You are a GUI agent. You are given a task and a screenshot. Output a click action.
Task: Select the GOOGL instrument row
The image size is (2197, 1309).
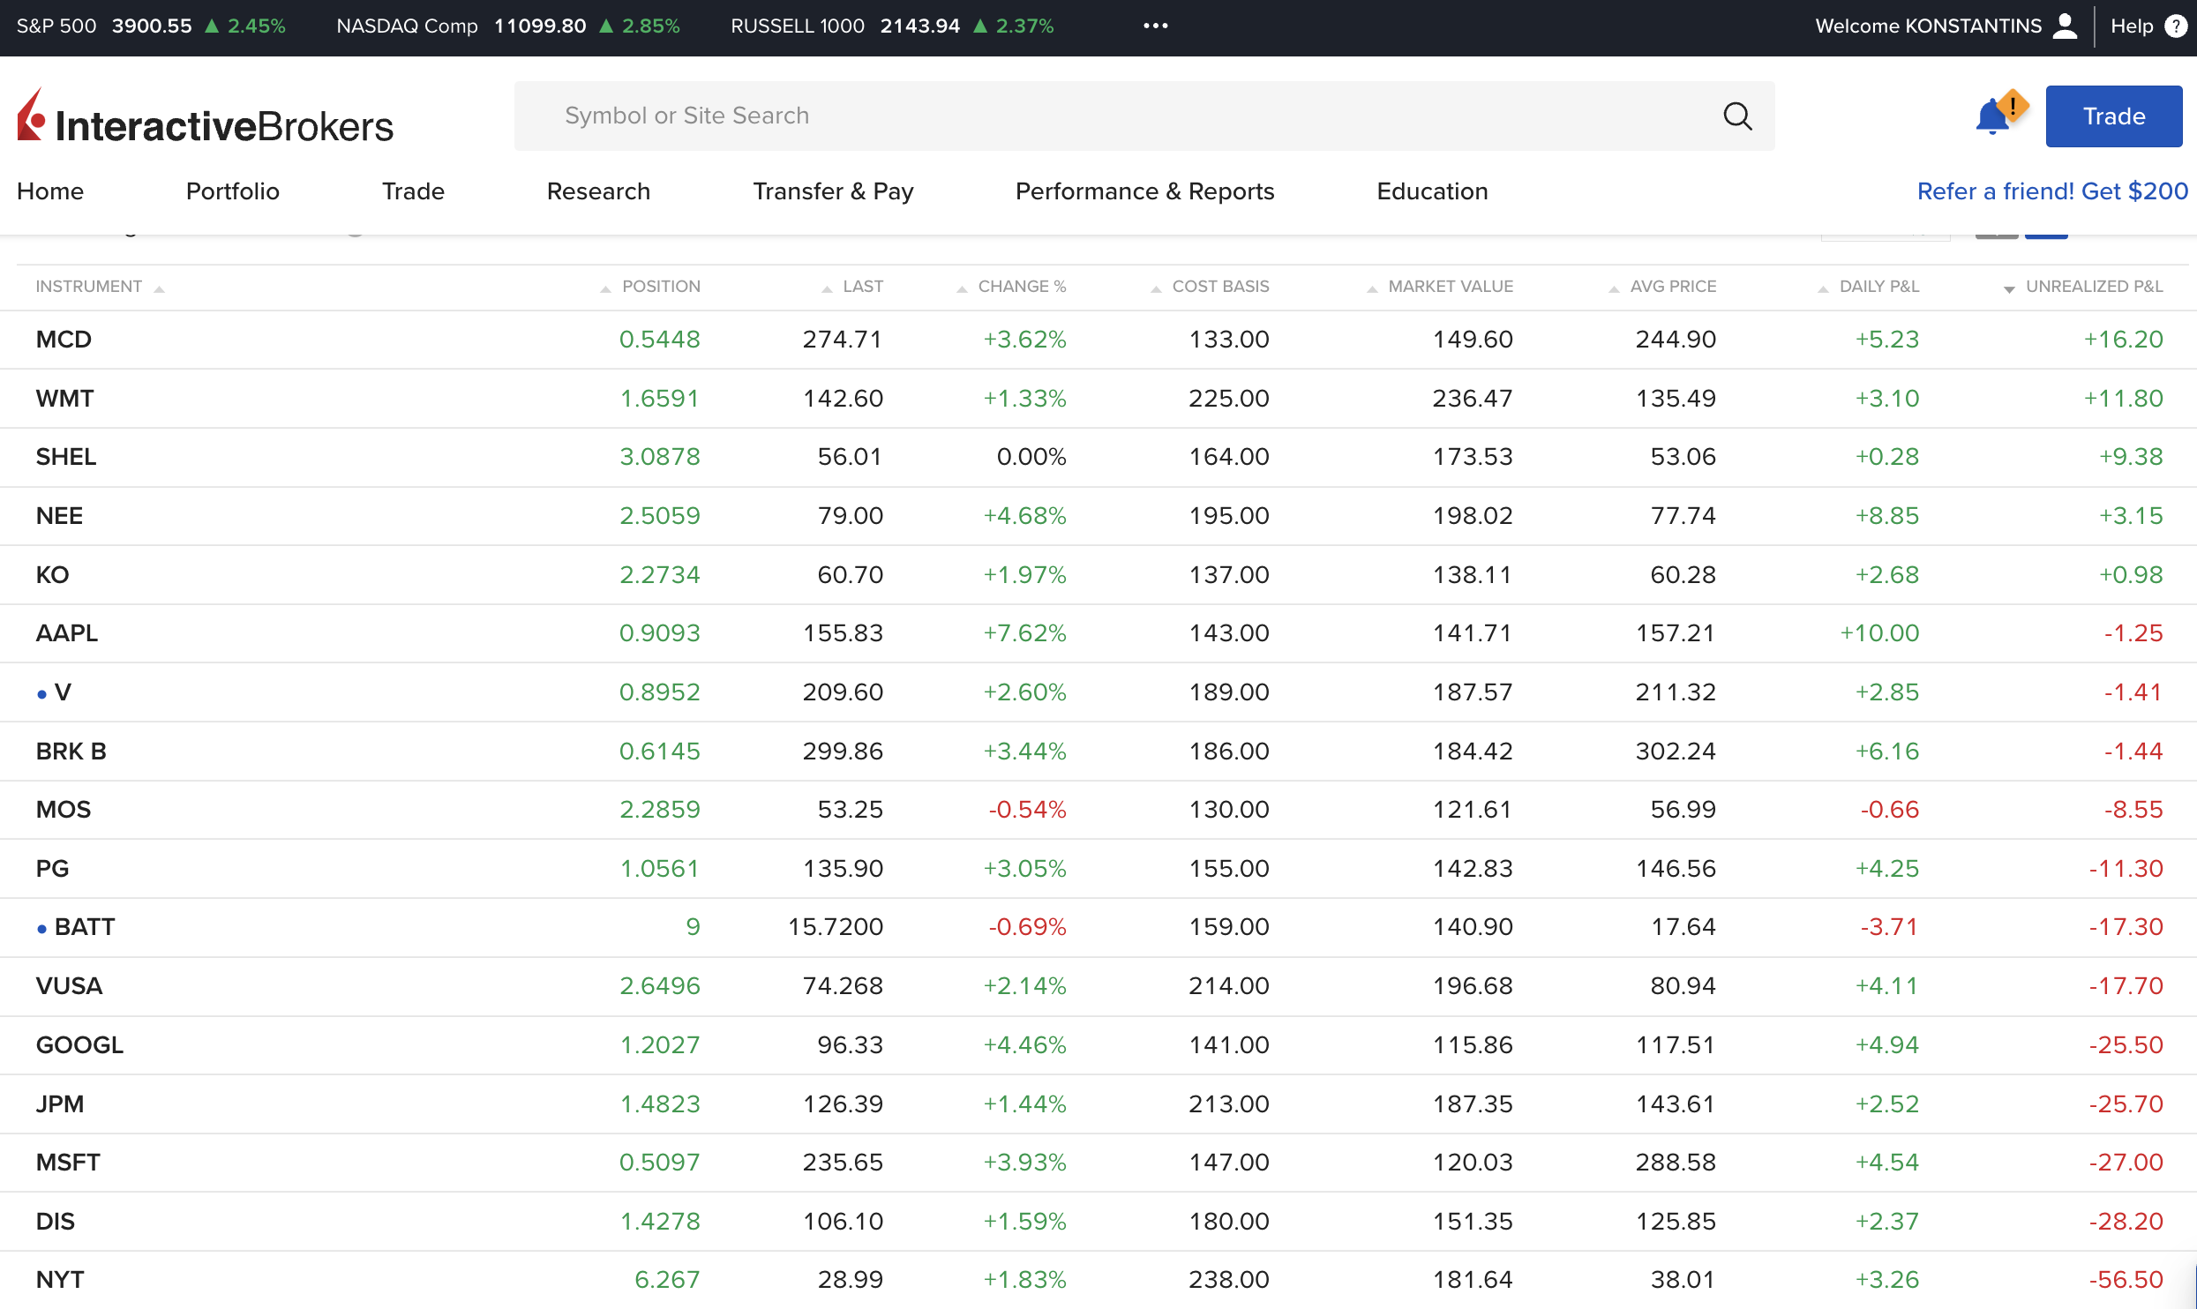(1098, 1045)
